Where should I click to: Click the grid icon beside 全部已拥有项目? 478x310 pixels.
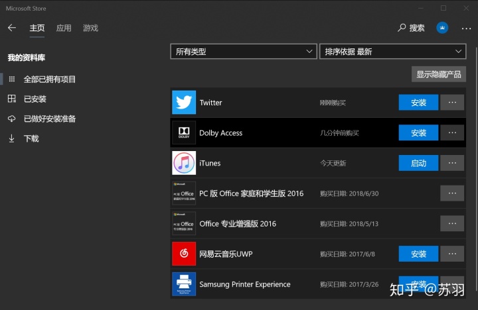pyautogui.click(x=12, y=79)
